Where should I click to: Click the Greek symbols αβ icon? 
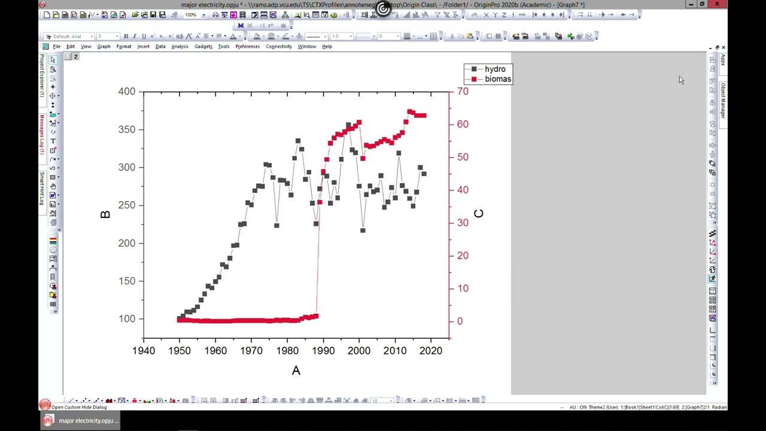[180, 37]
